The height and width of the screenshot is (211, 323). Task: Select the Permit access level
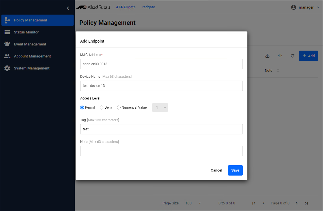82,108
